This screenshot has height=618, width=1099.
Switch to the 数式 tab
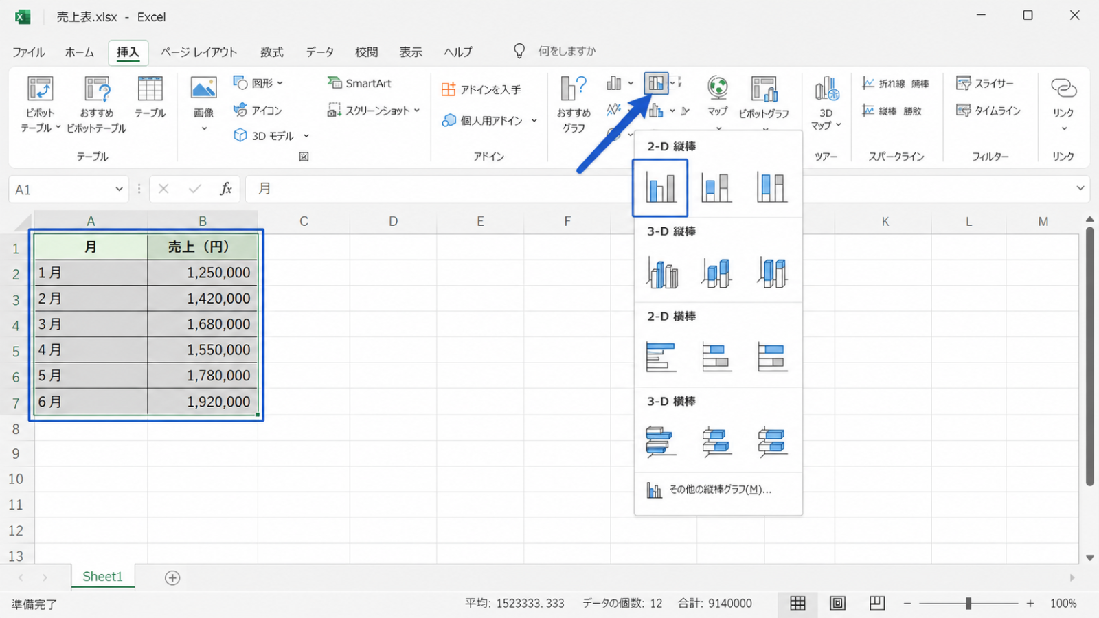[x=272, y=52]
